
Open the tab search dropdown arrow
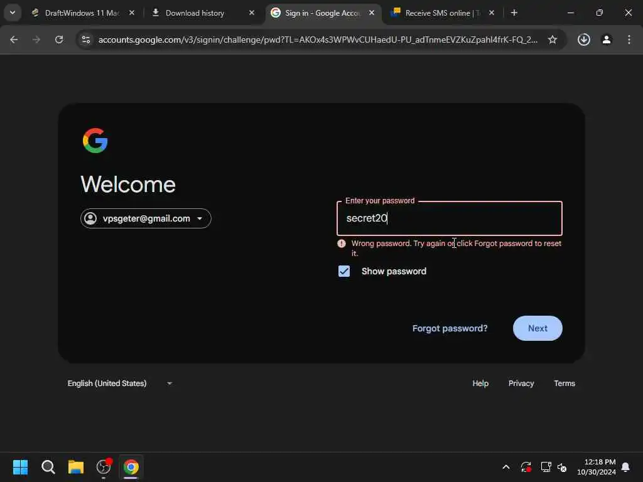tap(13, 13)
